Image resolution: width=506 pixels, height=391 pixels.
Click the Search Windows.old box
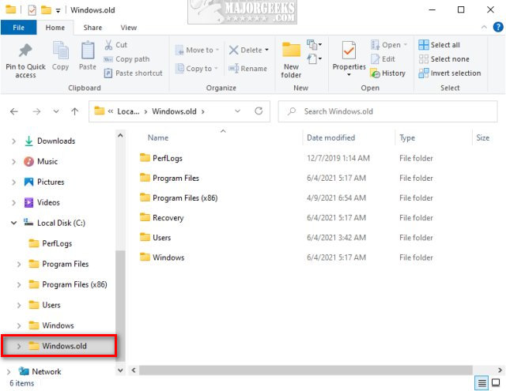pos(387,111)
